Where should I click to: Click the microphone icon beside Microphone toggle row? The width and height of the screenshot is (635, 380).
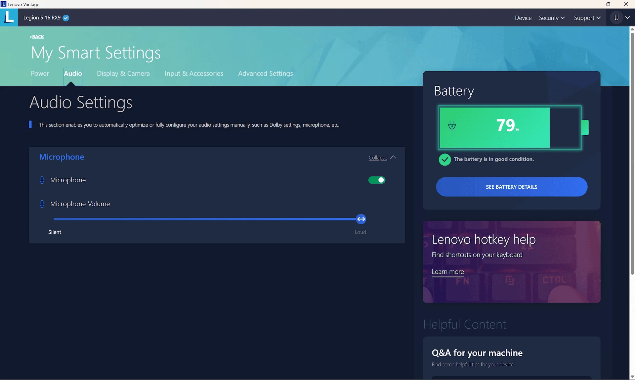tap(42, 180)
